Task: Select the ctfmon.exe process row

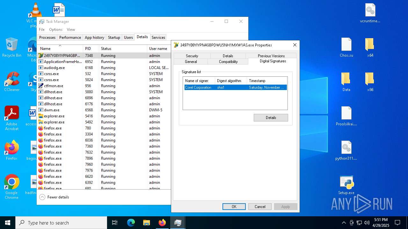Action: 104,86
